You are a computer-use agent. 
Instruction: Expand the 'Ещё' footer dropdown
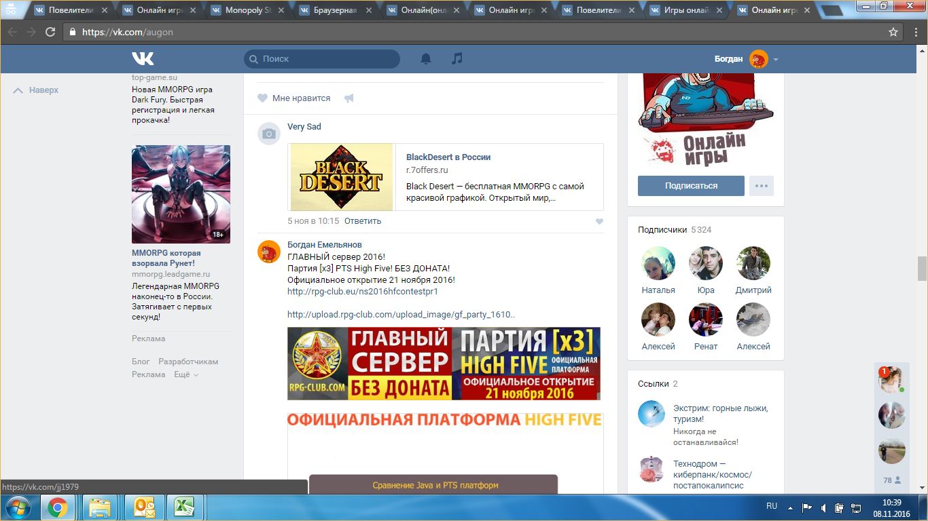click(186, 374)
